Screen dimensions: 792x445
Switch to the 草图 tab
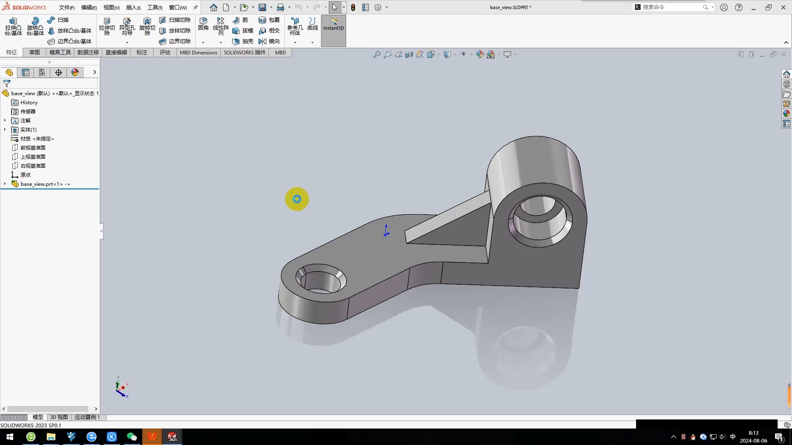coord(34,52)
